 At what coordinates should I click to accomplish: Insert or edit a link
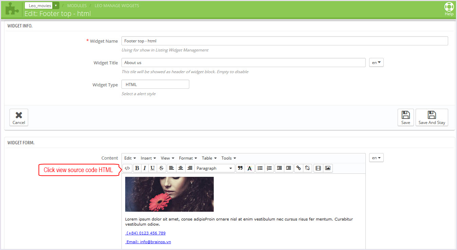[x=299, y=168]
